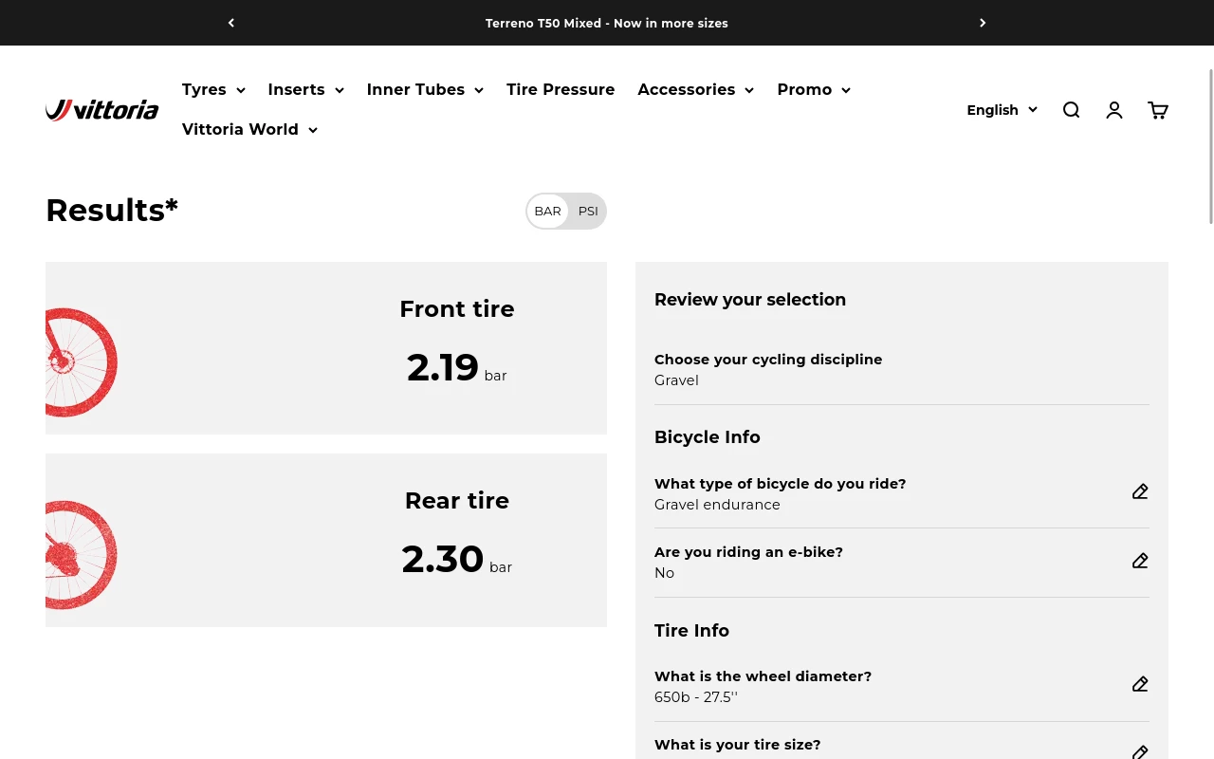Expand the Tyres menu
This screenshot has height=759, width=1214.
[213, 89]
